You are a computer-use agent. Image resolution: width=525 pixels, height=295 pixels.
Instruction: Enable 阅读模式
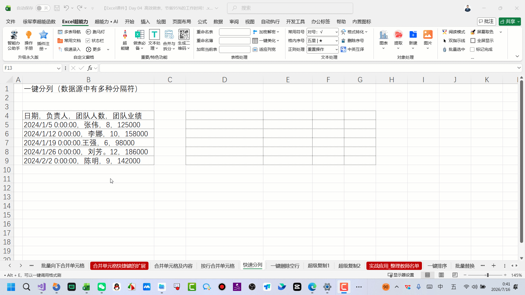tap(454, 32)
